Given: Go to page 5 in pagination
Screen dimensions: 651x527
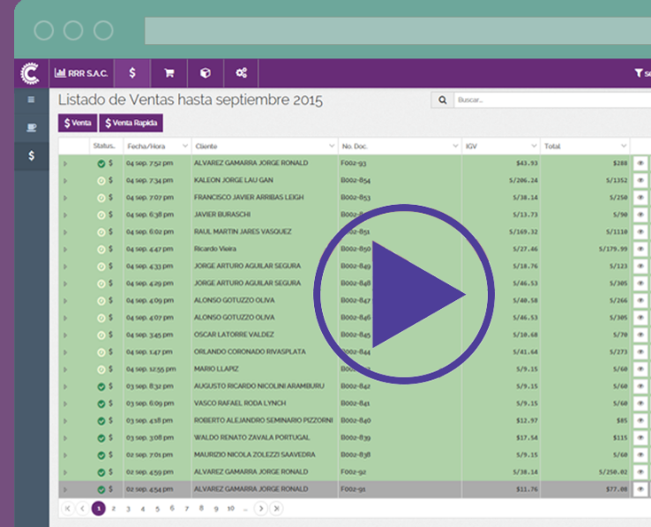Looking at the screenshot, I should [x=157, y=508].
